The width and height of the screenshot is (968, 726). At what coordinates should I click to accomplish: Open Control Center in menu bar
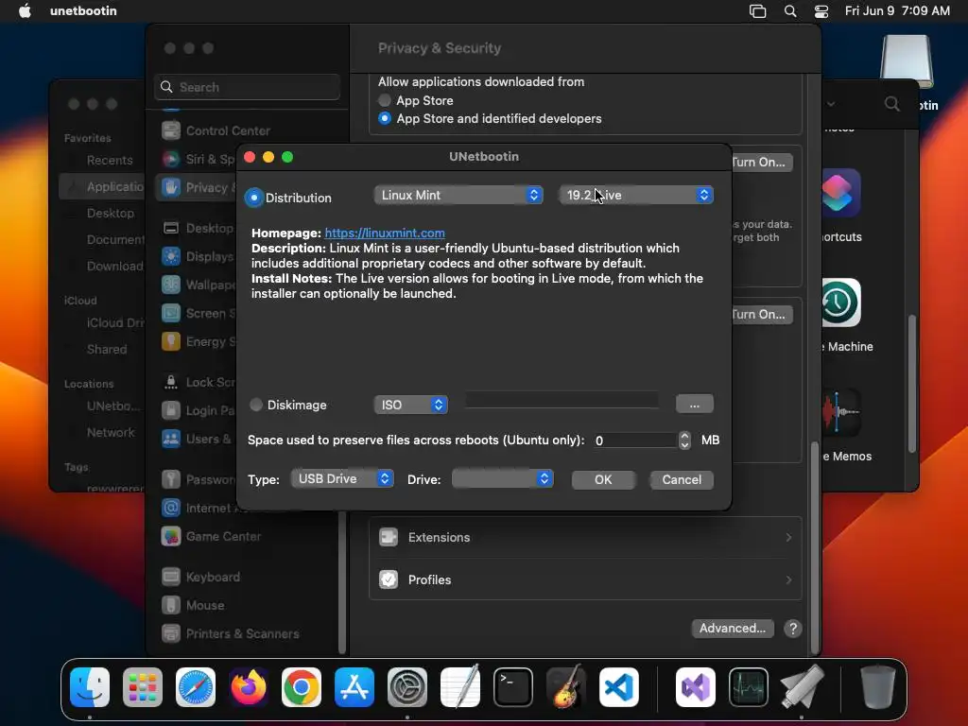[x=821, y=10]
